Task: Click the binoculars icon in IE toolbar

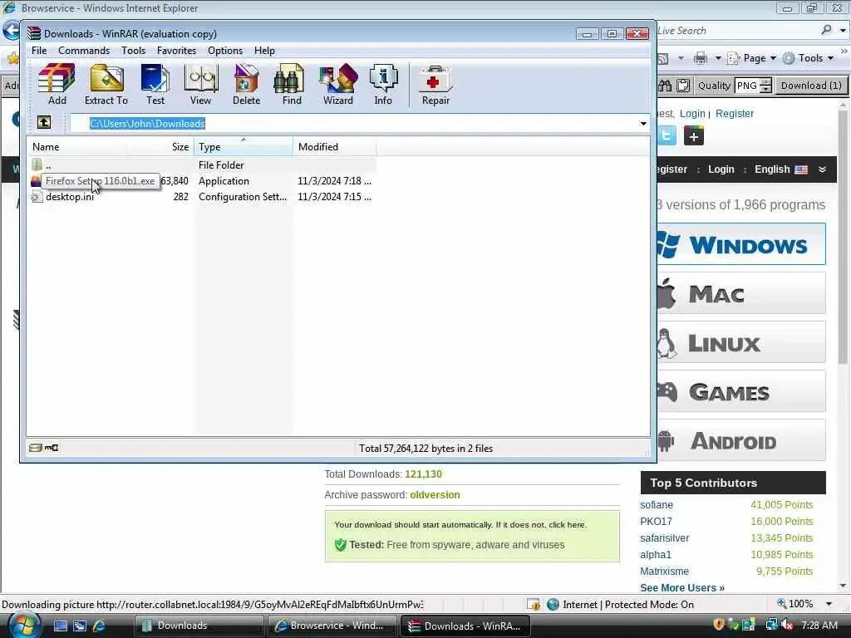Action: pyautogui.click(x=665, y=86)
